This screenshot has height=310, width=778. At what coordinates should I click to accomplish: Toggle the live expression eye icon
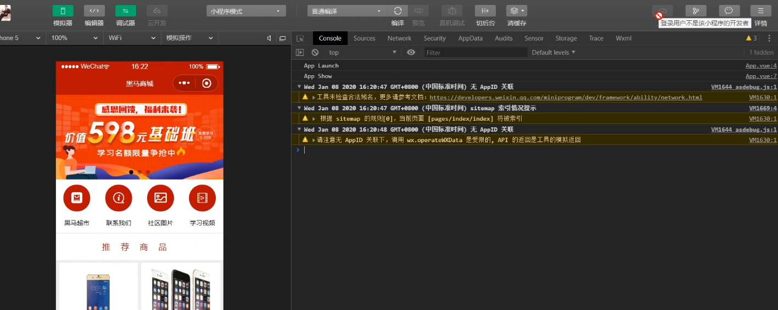pos(411,53)
